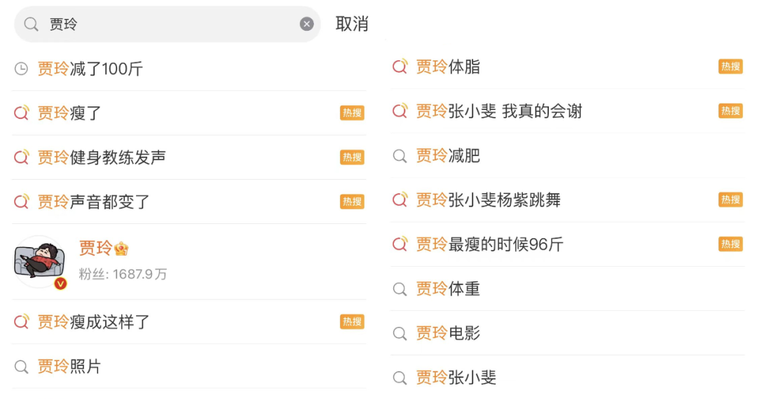Click the clear search text icon

tap(306, 24)
